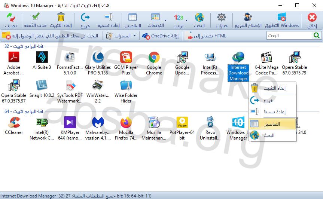Click the إلغاء التثبيت trash icon in the toolbar

click(61, 17)
